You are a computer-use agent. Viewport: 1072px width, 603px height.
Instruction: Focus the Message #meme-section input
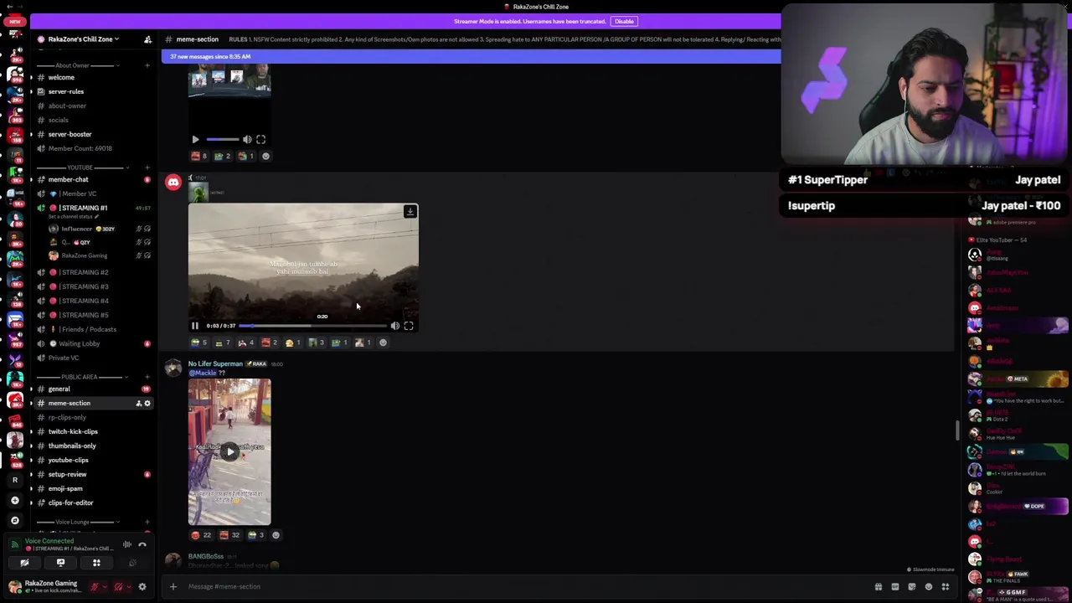[519, 586]
